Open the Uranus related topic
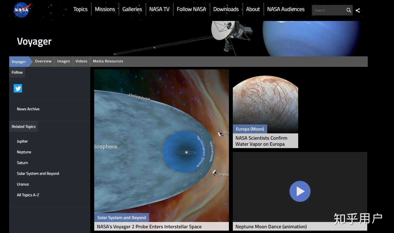 coord(23,184)
